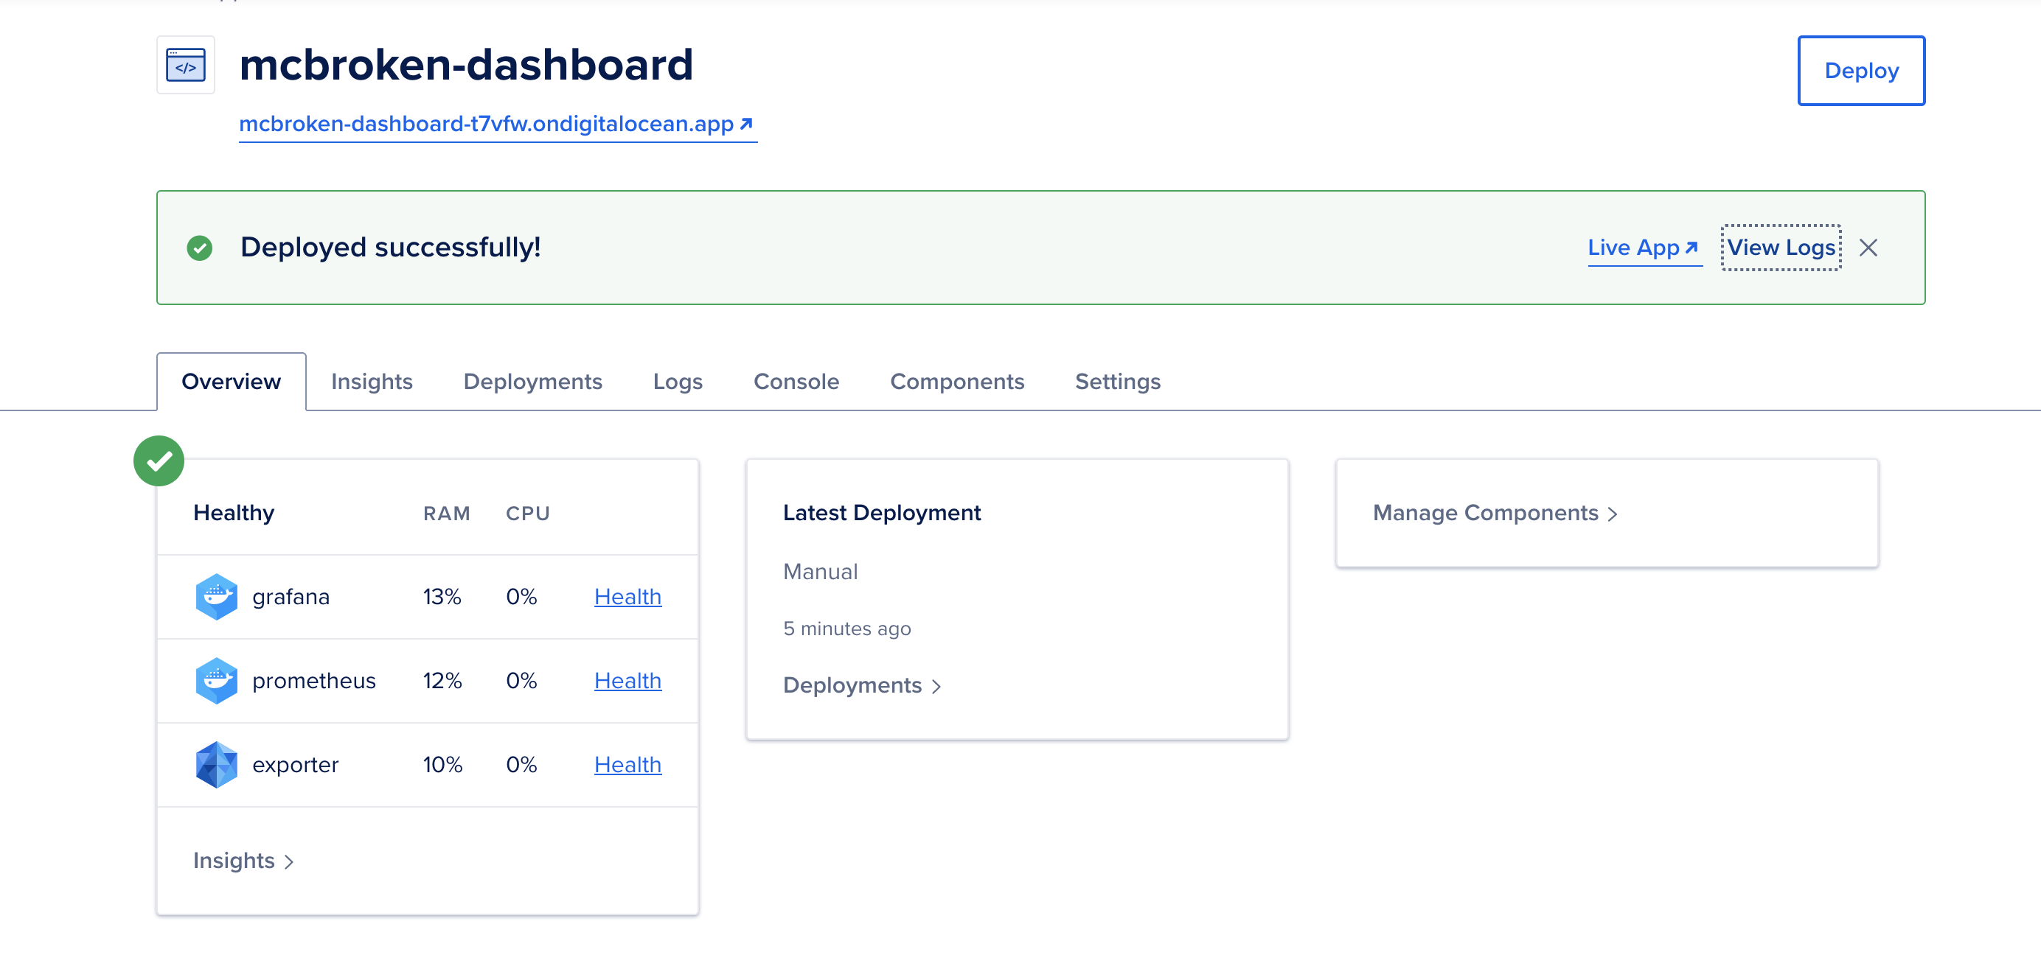Go to the Settings tab
This screenshot has width=2041, height=980.
click(1117, 382)
